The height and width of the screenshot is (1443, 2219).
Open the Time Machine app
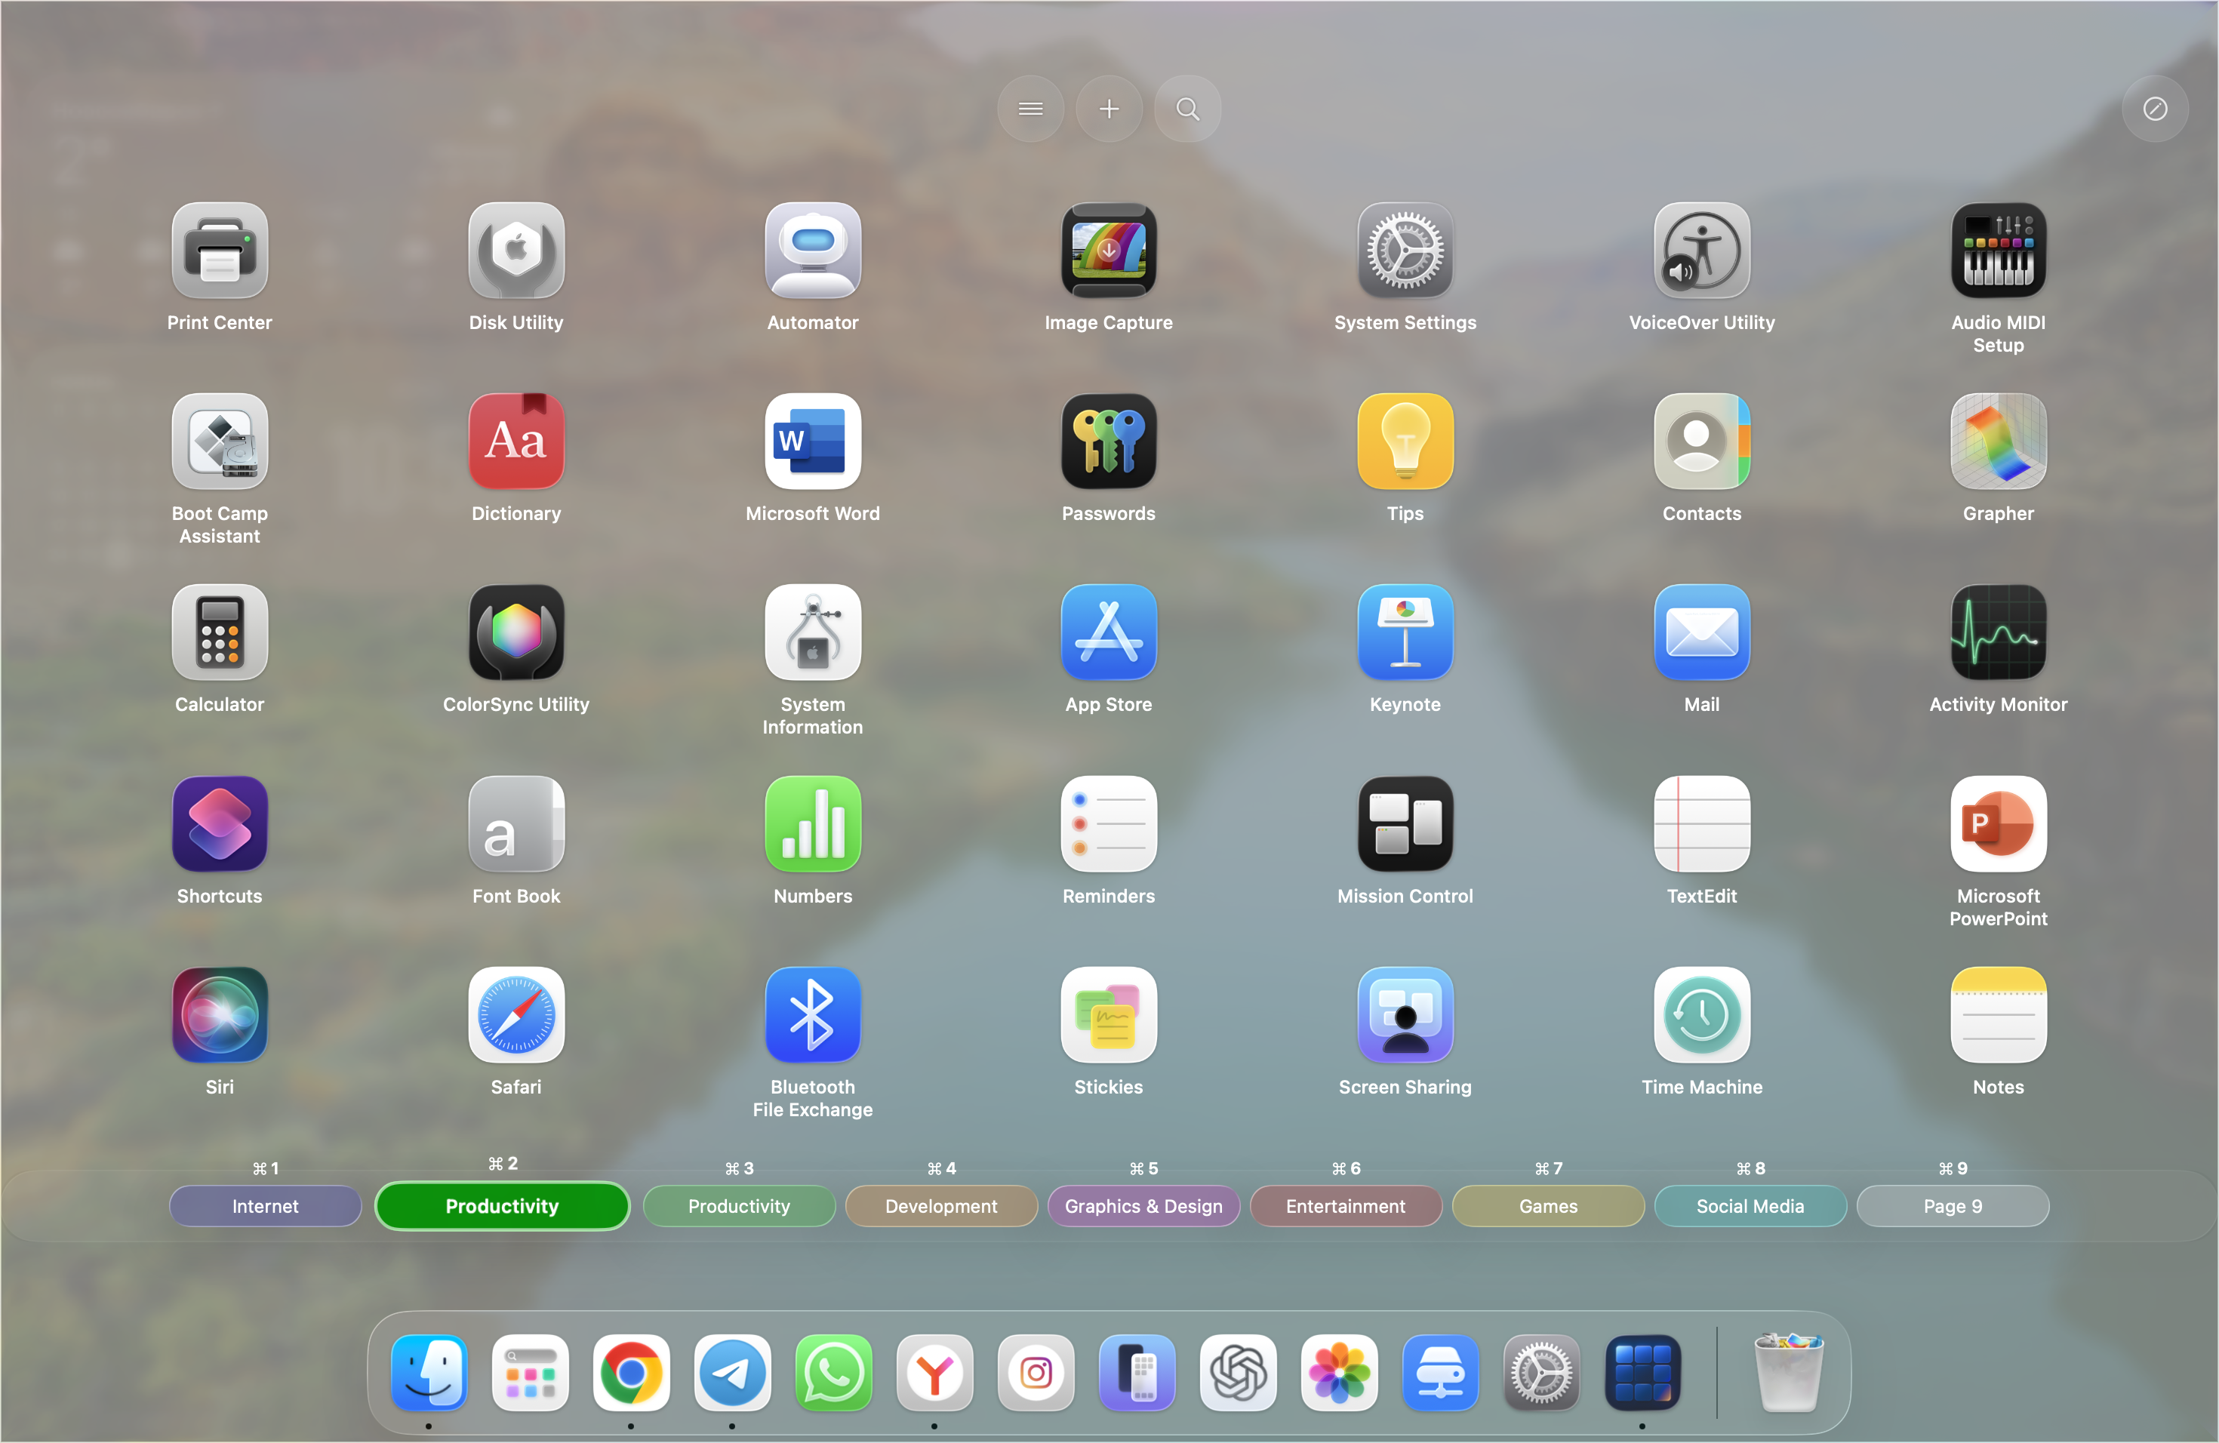[x=1700, y=1015]
